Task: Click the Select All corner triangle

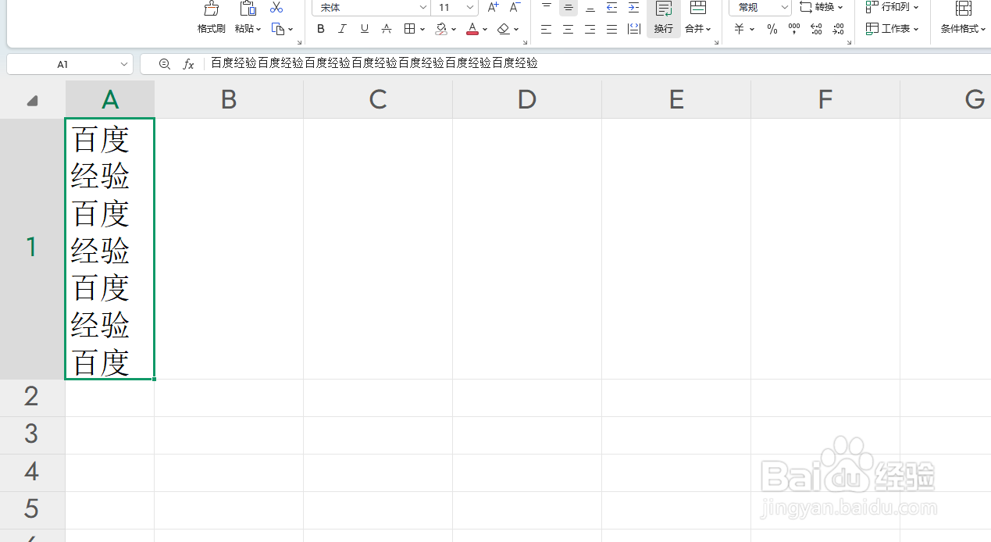Action: [x=32, y=100]
